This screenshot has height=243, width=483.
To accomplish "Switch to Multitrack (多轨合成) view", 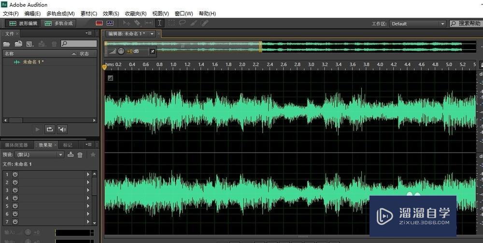I will point(58,23).
